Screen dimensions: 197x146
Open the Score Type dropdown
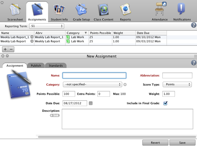coord(177,85)
